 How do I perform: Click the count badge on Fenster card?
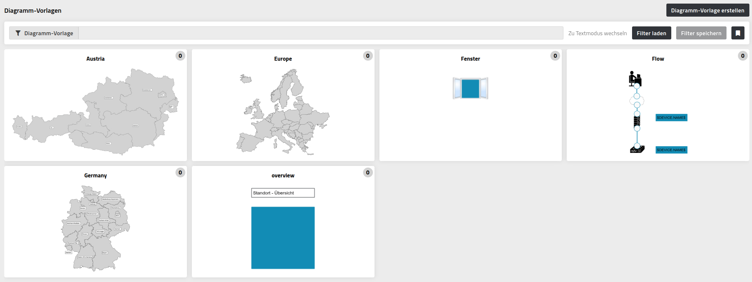point(555,56)
